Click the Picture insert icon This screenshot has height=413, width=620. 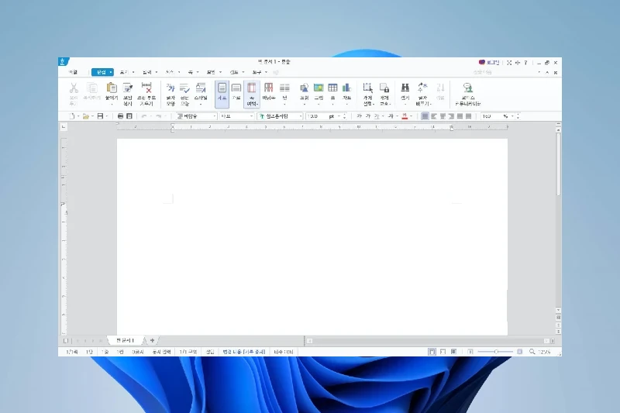click(x=318, y=88)
